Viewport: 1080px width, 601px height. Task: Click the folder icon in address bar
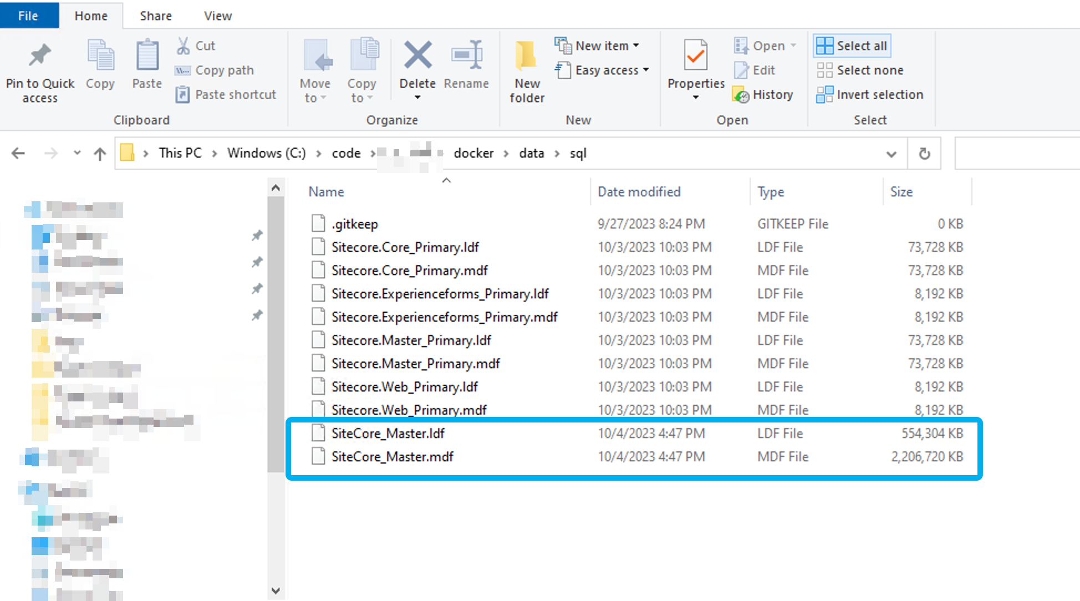128,152
